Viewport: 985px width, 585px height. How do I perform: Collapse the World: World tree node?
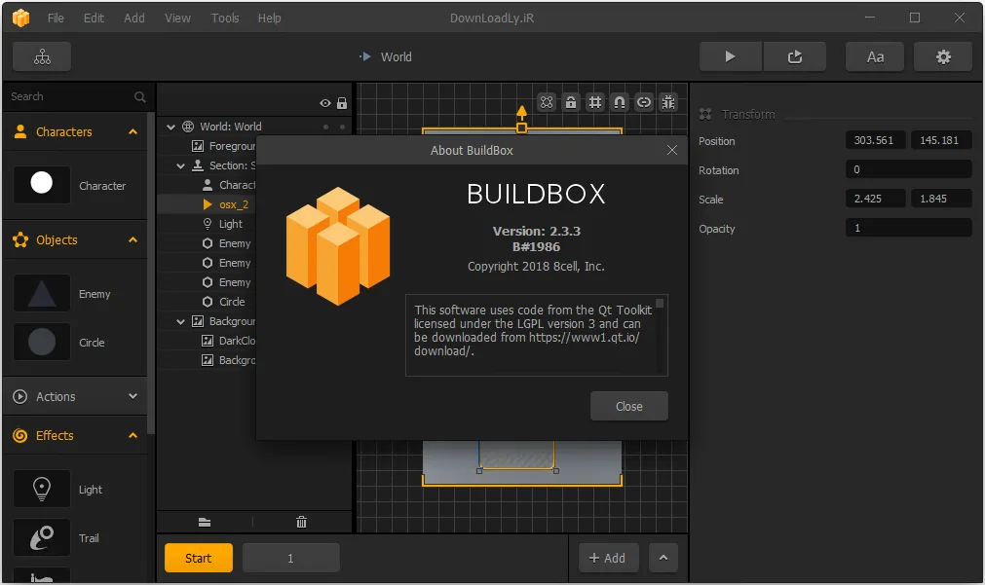(x=170, y=127)
